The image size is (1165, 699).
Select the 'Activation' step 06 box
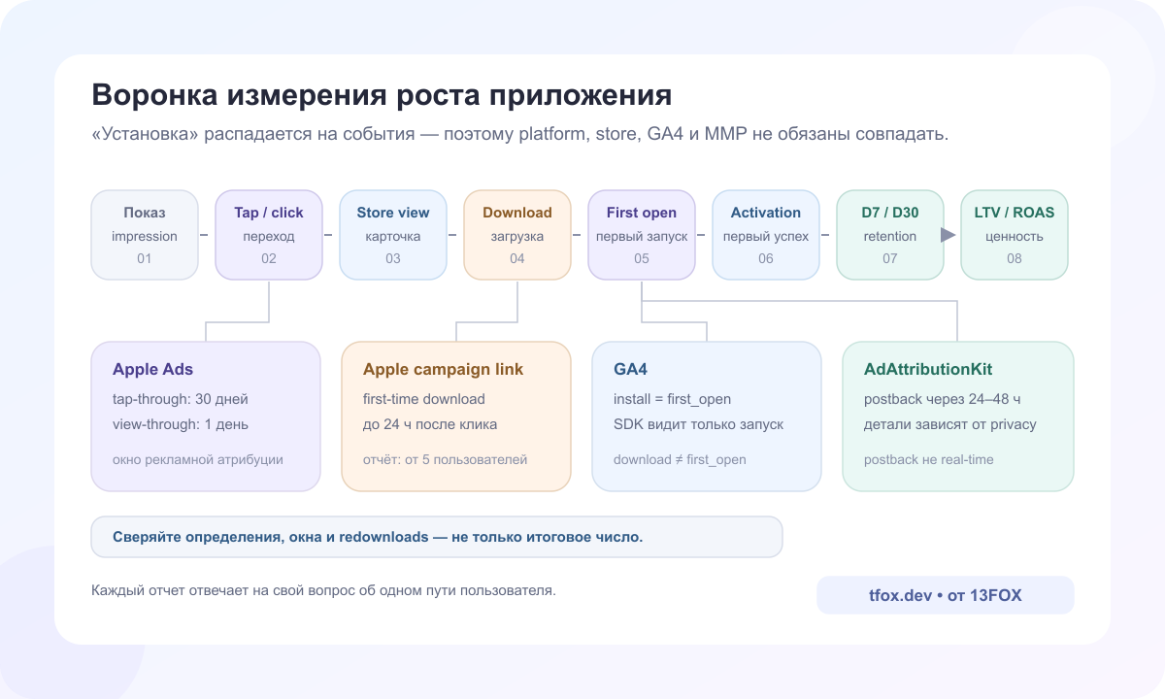(766, 235)
